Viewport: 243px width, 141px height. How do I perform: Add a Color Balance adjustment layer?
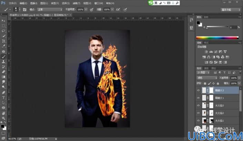pyautogui.click(x=209, y=57)
